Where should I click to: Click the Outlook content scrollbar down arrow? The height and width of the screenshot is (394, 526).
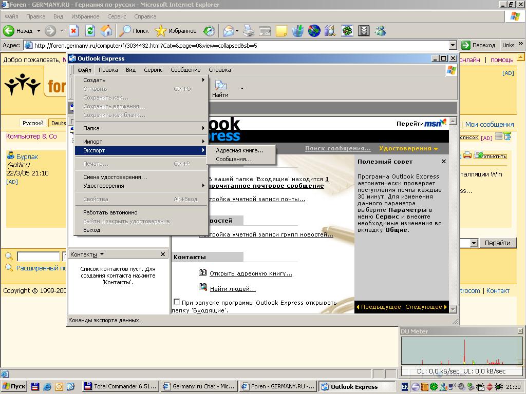point(453,309)
